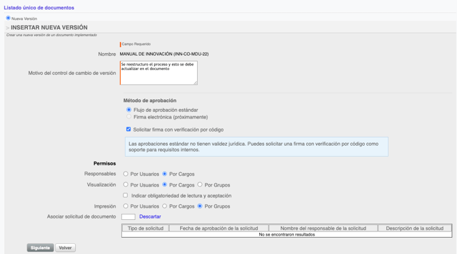Click the resize handle of the Motivo textarea
The width and height of the screenshot is (457, 254).
tap(196, 83)
